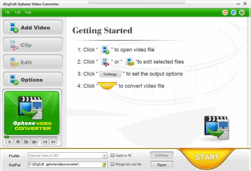
Task: Stop the preview playback
Action: point(18,142)
